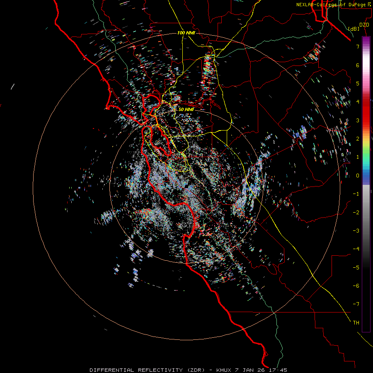Click the "-5" value on the color scale
This screenshot has width=373, height=373.
[x=356, y=267]
